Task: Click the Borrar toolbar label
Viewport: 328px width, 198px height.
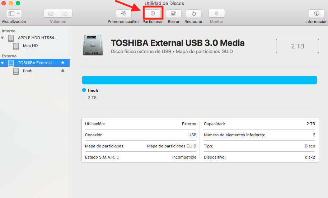Action: tap(174, 22)
